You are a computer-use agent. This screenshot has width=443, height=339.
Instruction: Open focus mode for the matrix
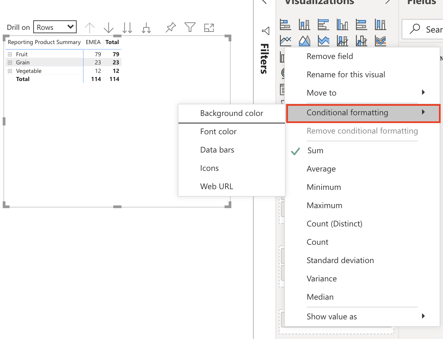click(x=209, y=27)
